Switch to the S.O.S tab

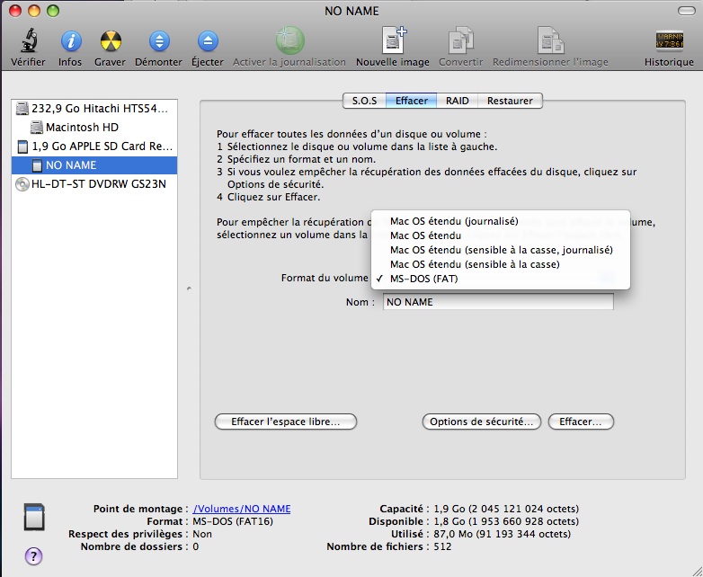tap(364, 101)
